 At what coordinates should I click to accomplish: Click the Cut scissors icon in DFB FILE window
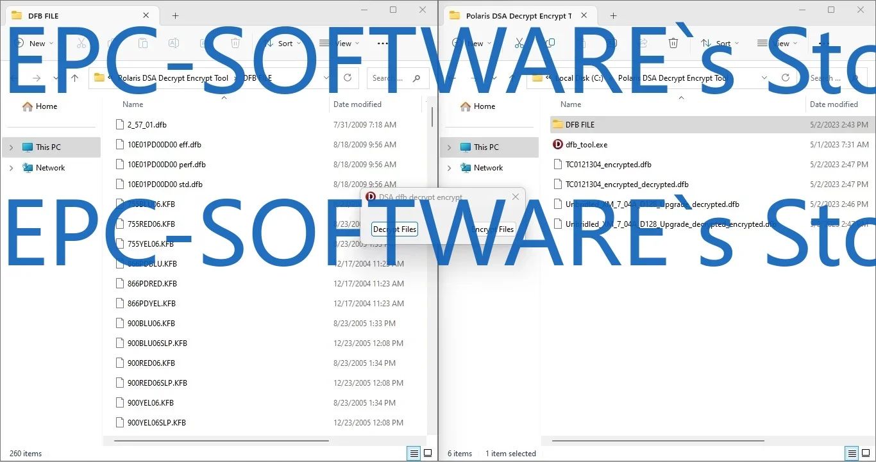pyautogui.click(x=81, y=43)
